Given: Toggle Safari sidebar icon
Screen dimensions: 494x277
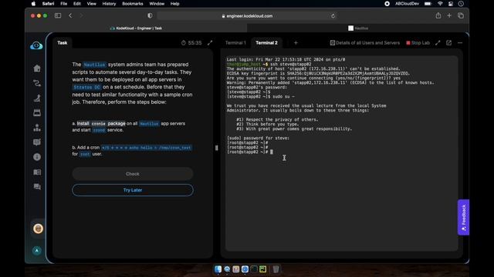Looking at the screenshot, I should coord(58,15).
